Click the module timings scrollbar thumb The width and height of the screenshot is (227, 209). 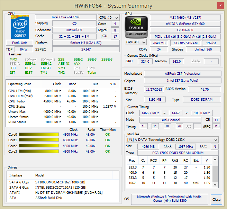(215, 174)
